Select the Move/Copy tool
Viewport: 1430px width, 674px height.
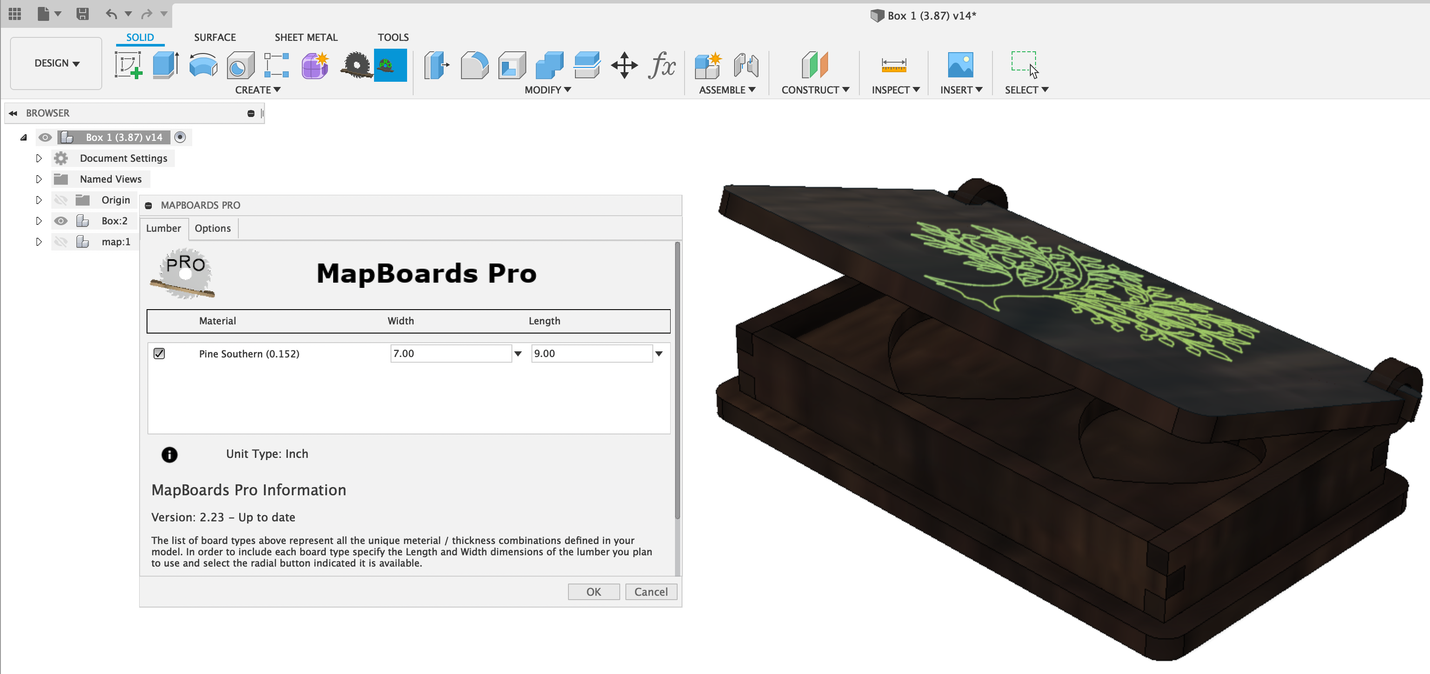[624, 65]
